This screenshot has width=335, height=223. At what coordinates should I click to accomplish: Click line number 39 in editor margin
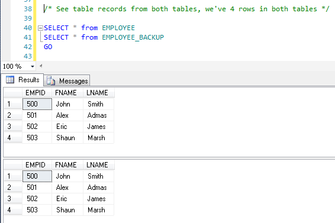coord(28,18)
